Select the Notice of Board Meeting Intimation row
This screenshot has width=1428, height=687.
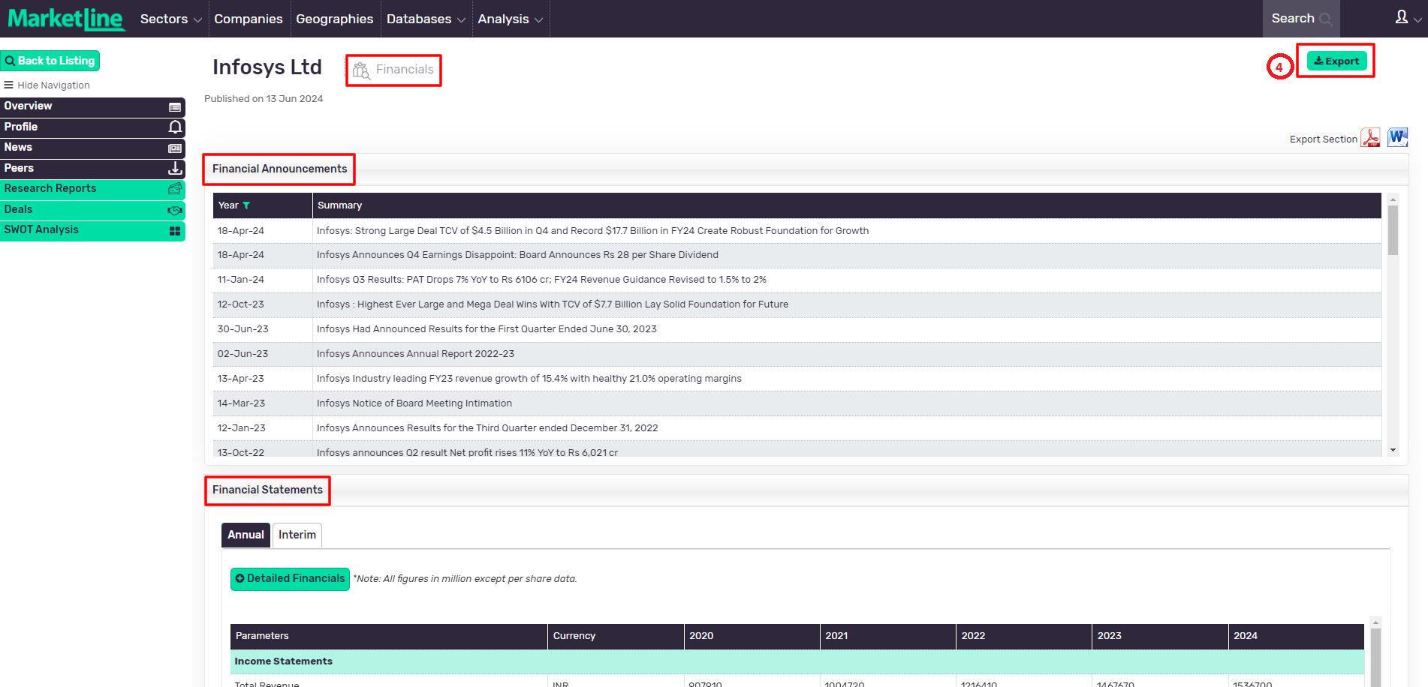tap(797, 403)
